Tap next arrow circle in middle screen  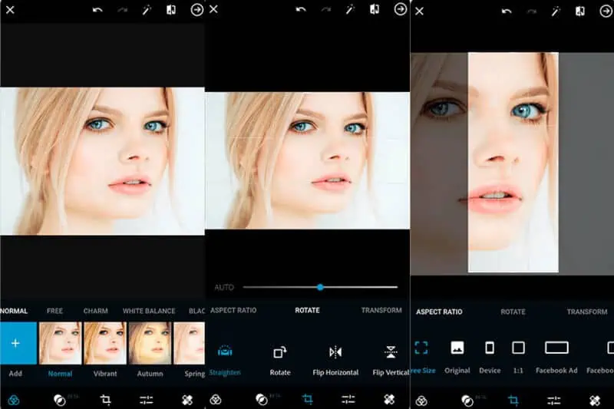tap(400, 9)
